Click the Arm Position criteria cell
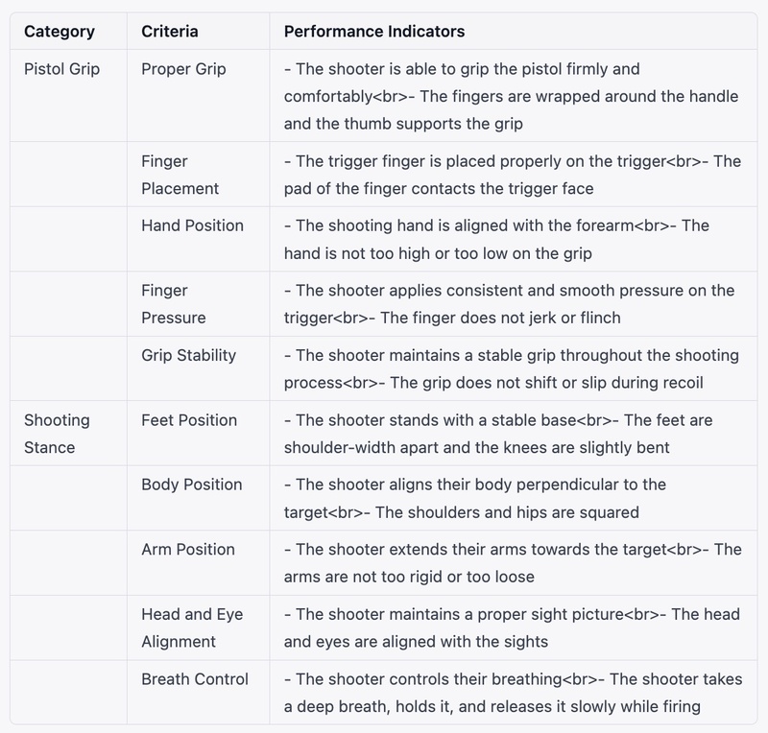The height and width of the screenshot is (733, 768). coord(187,550)
